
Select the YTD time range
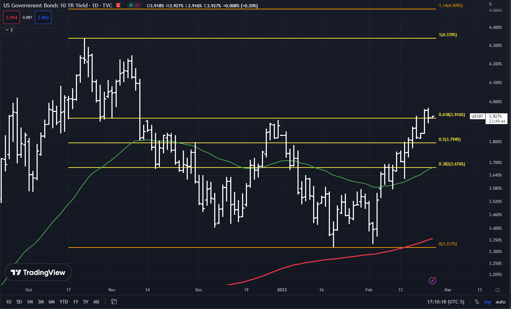pos(64,302)
